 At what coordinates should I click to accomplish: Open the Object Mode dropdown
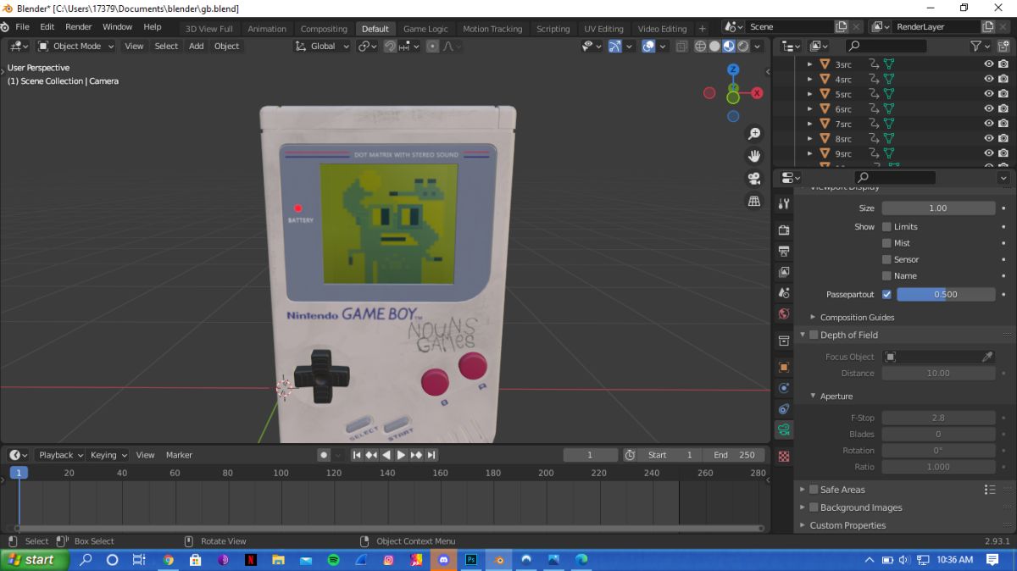(77, 46)
